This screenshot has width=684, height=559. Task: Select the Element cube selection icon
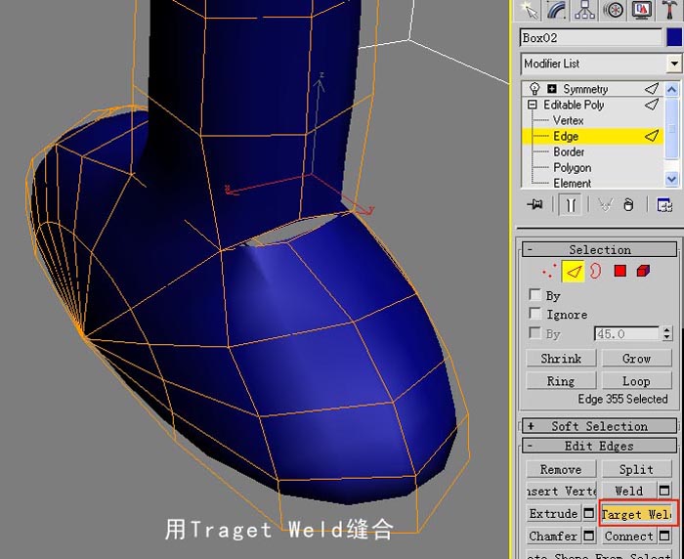pos(643,272)
